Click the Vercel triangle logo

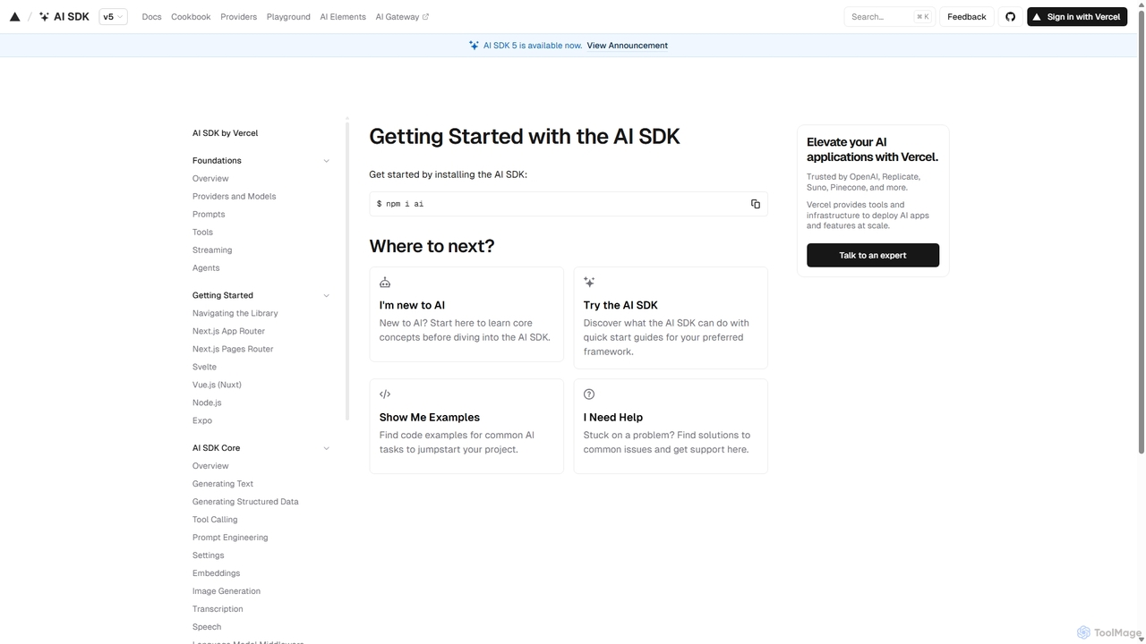(14, 17)
